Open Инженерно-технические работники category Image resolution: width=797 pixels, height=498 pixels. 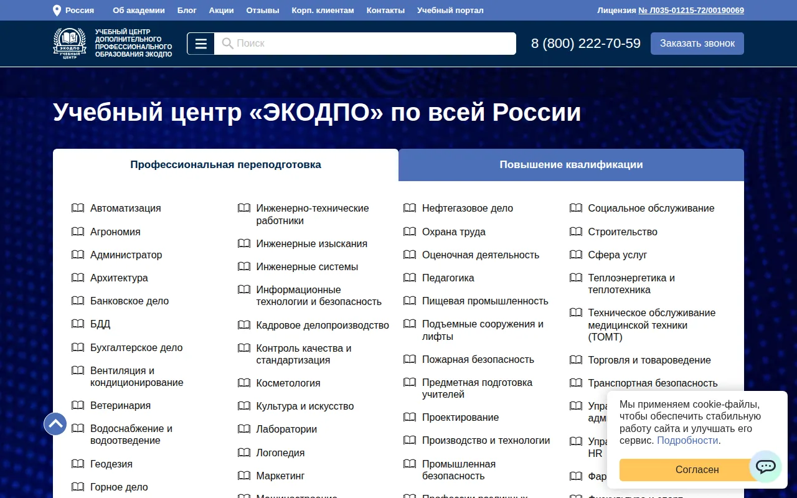point(313,214)
